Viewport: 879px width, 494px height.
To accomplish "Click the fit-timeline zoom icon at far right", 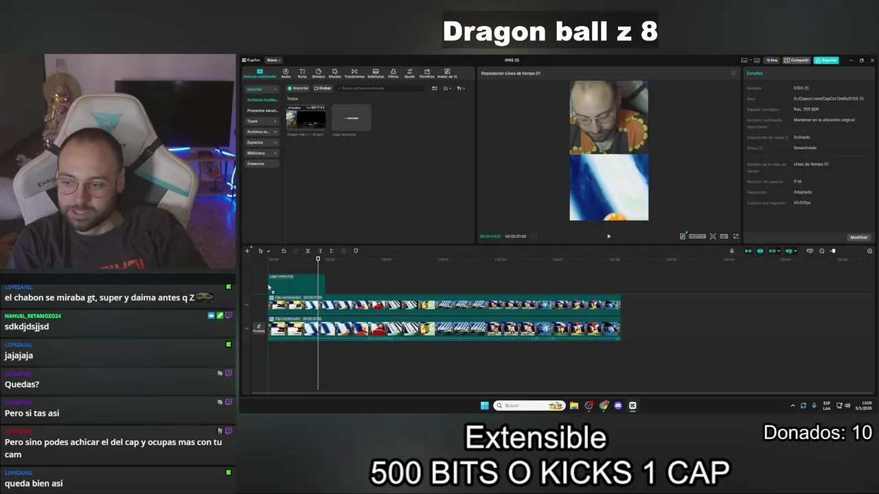I will coord(869,251).
